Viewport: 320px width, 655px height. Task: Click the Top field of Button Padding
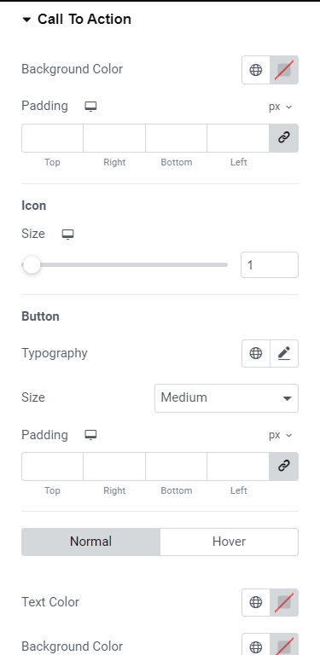click(x=52, y=467)
